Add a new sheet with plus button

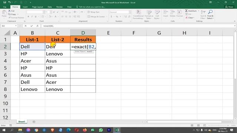pos(34,122)
